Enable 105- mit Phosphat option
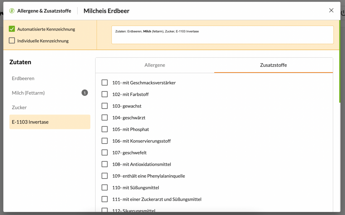Image resolution: width=345 pixels, height=215 pixels. [x=105, y=129]
